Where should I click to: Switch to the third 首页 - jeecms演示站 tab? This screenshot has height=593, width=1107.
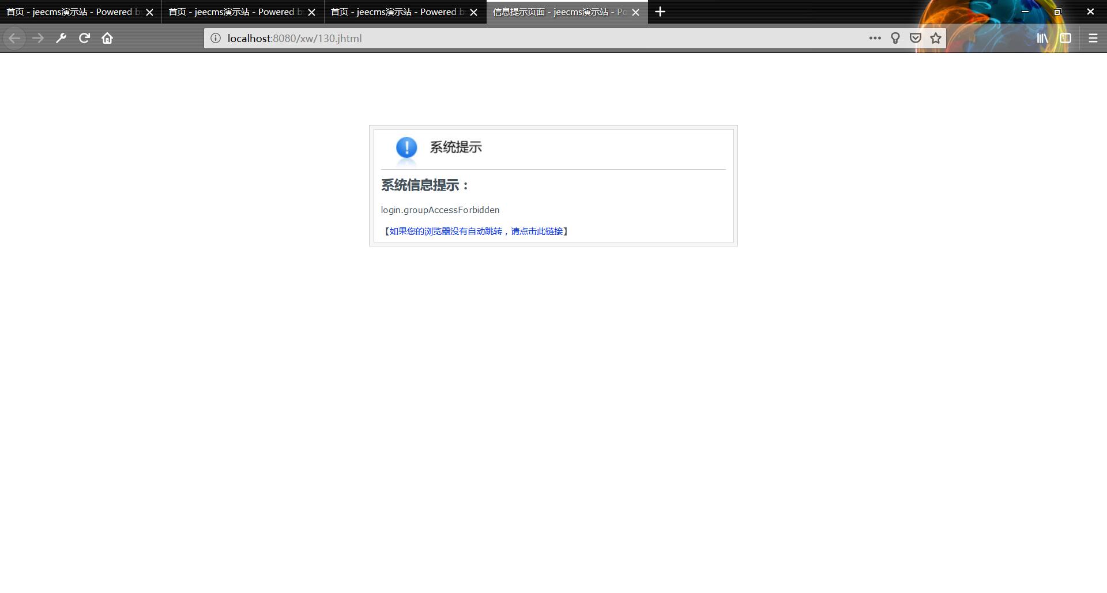click(x=405, y=12)
